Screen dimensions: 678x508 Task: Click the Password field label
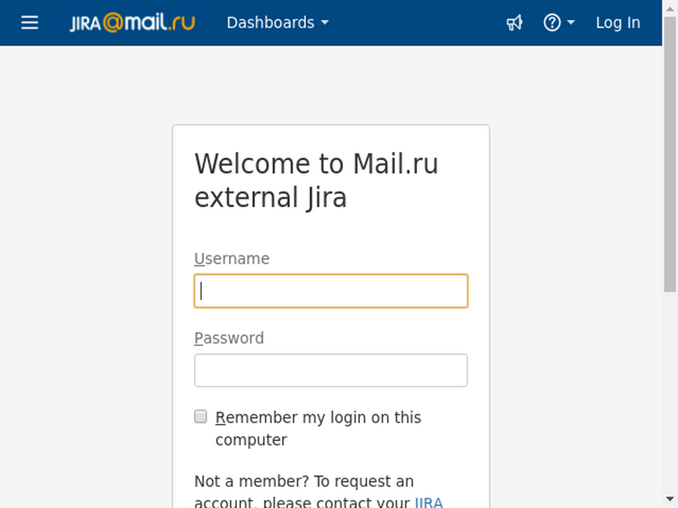[x=228, y=338]
